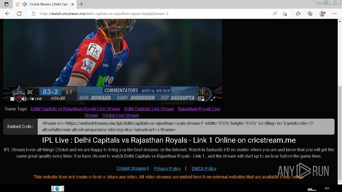Click the 'Game Tags:' label

click(16, 109)
